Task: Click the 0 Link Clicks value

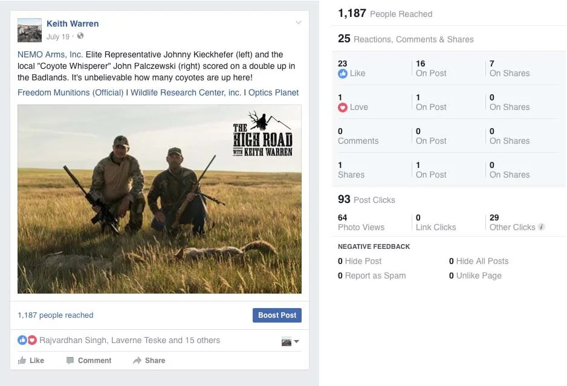Action: point(436,222)
